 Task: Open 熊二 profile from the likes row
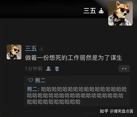40,80
